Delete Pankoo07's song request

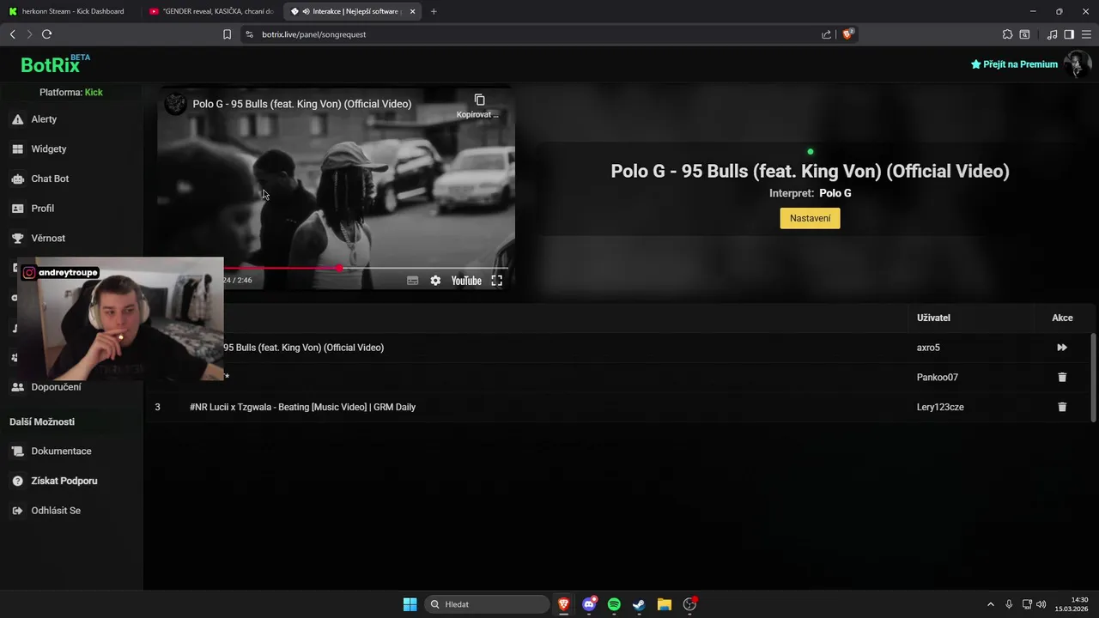coord(1062,378)
